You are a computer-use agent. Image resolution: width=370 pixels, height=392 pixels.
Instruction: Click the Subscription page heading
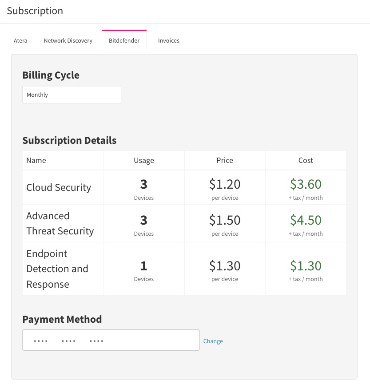35,11
